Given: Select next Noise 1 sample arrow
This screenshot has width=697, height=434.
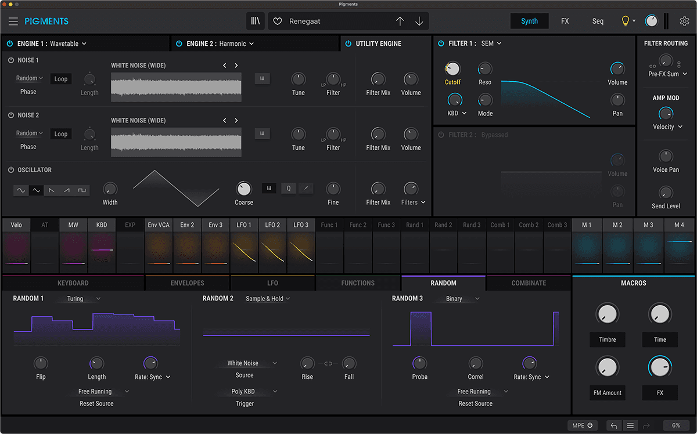Looking at the screenshot, I should point(236,66).
